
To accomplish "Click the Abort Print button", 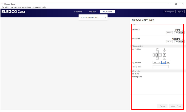I will tap(176, 106).
